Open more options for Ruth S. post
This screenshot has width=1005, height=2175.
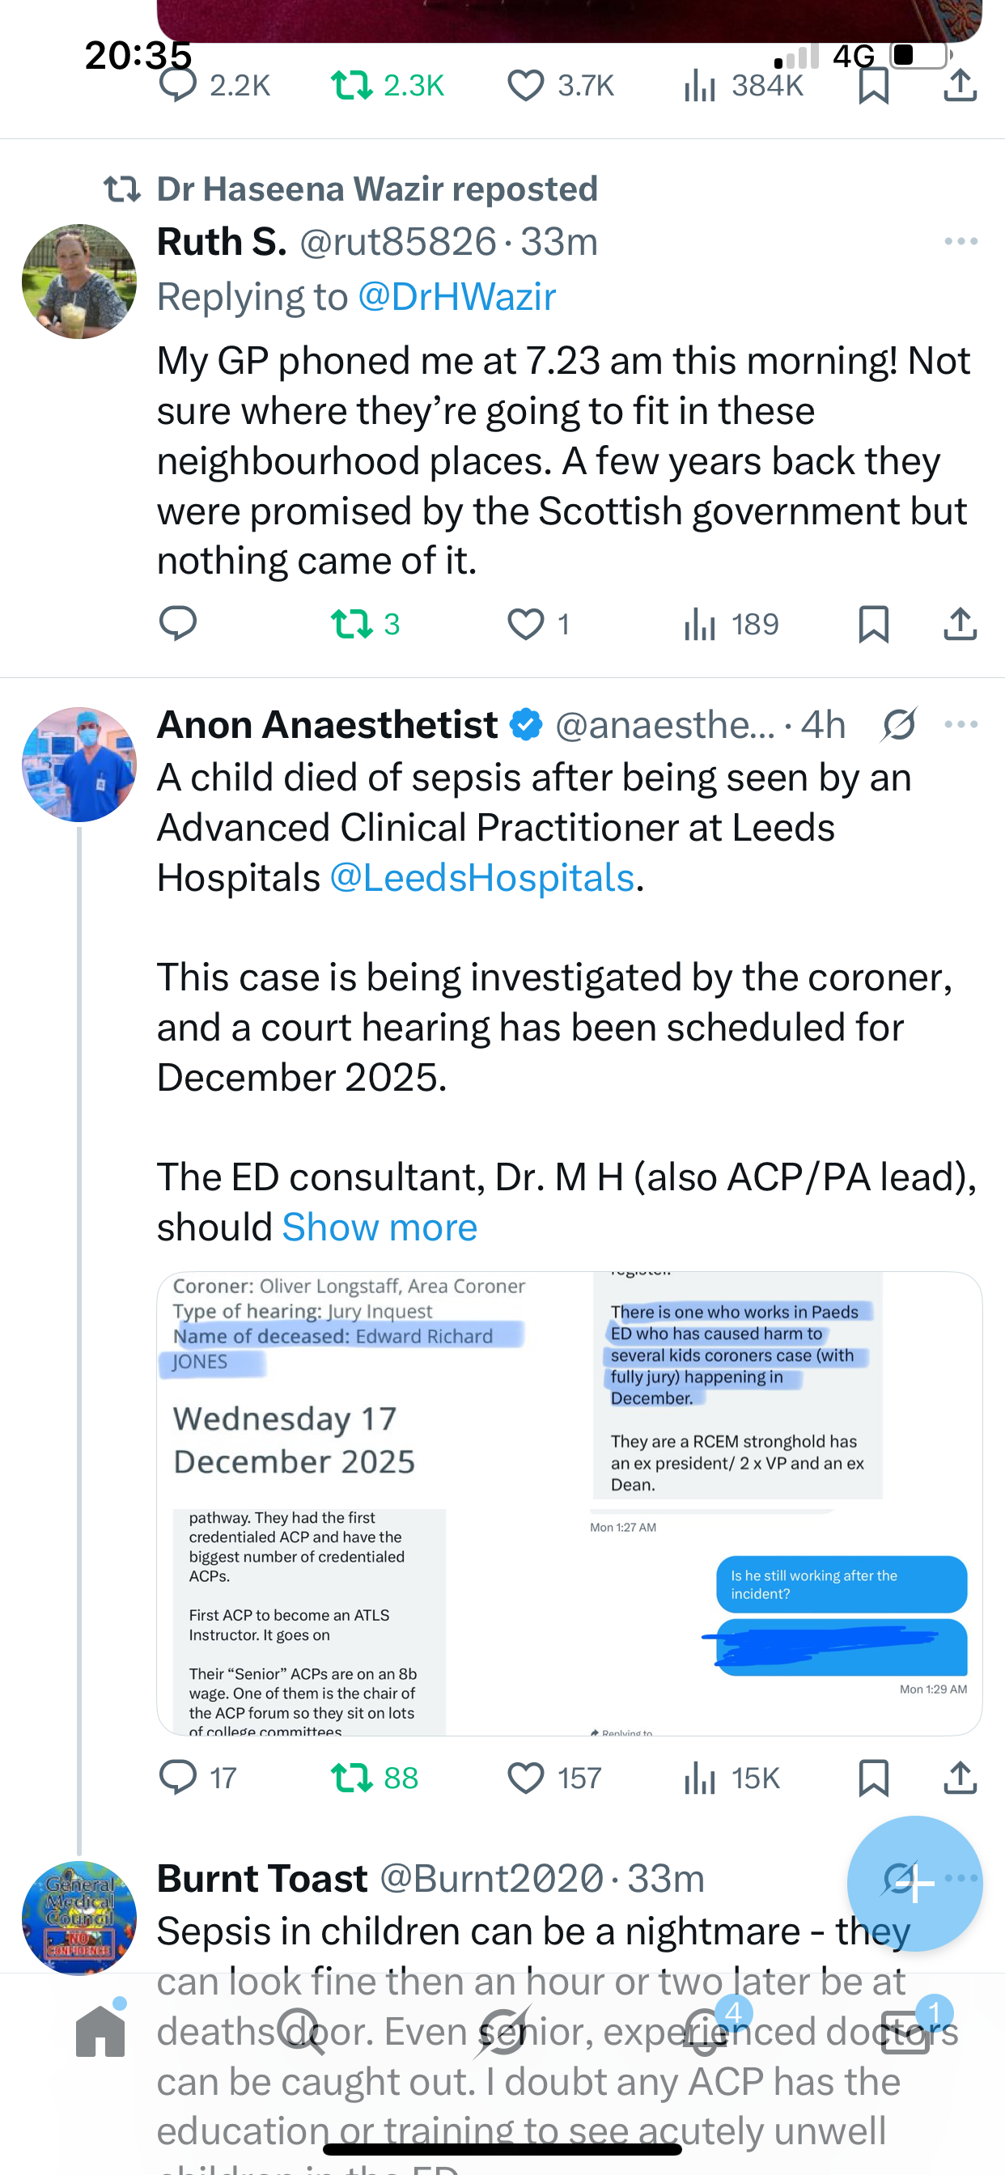coord(960,241)
